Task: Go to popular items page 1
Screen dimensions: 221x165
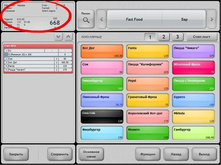Action: 150,37
